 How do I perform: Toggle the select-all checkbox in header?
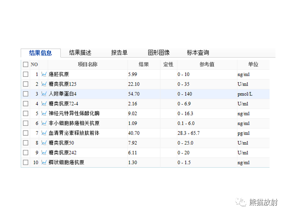point(26,64)
